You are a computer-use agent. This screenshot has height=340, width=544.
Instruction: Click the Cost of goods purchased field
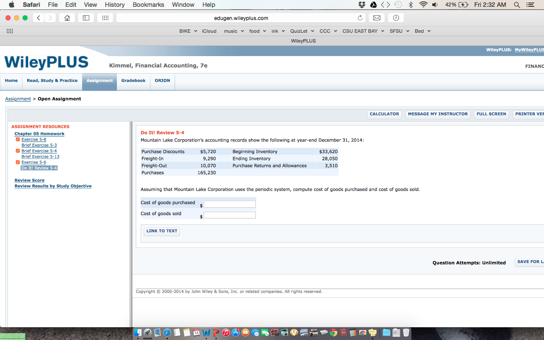(x=229, y=204)
